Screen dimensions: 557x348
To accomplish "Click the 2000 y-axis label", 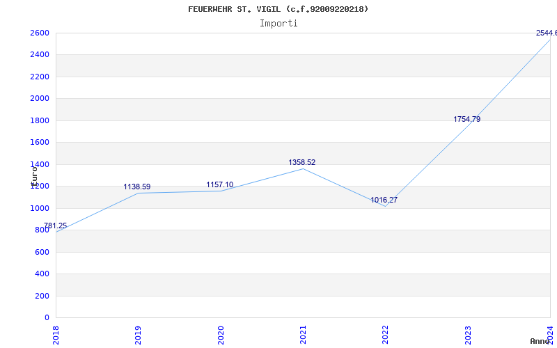I will coord(40,99).
